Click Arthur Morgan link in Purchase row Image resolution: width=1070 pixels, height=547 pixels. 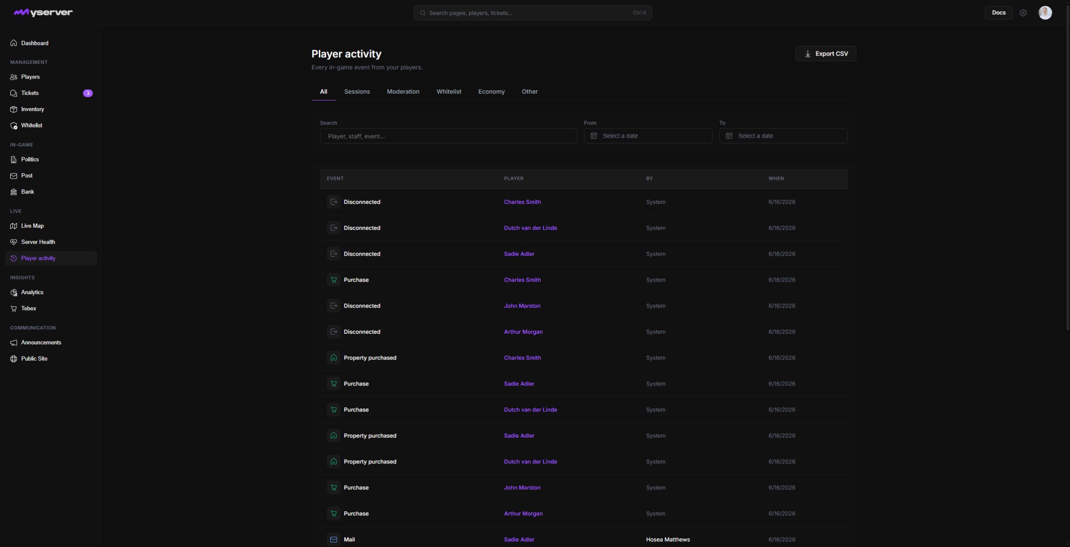pos(523,514)
